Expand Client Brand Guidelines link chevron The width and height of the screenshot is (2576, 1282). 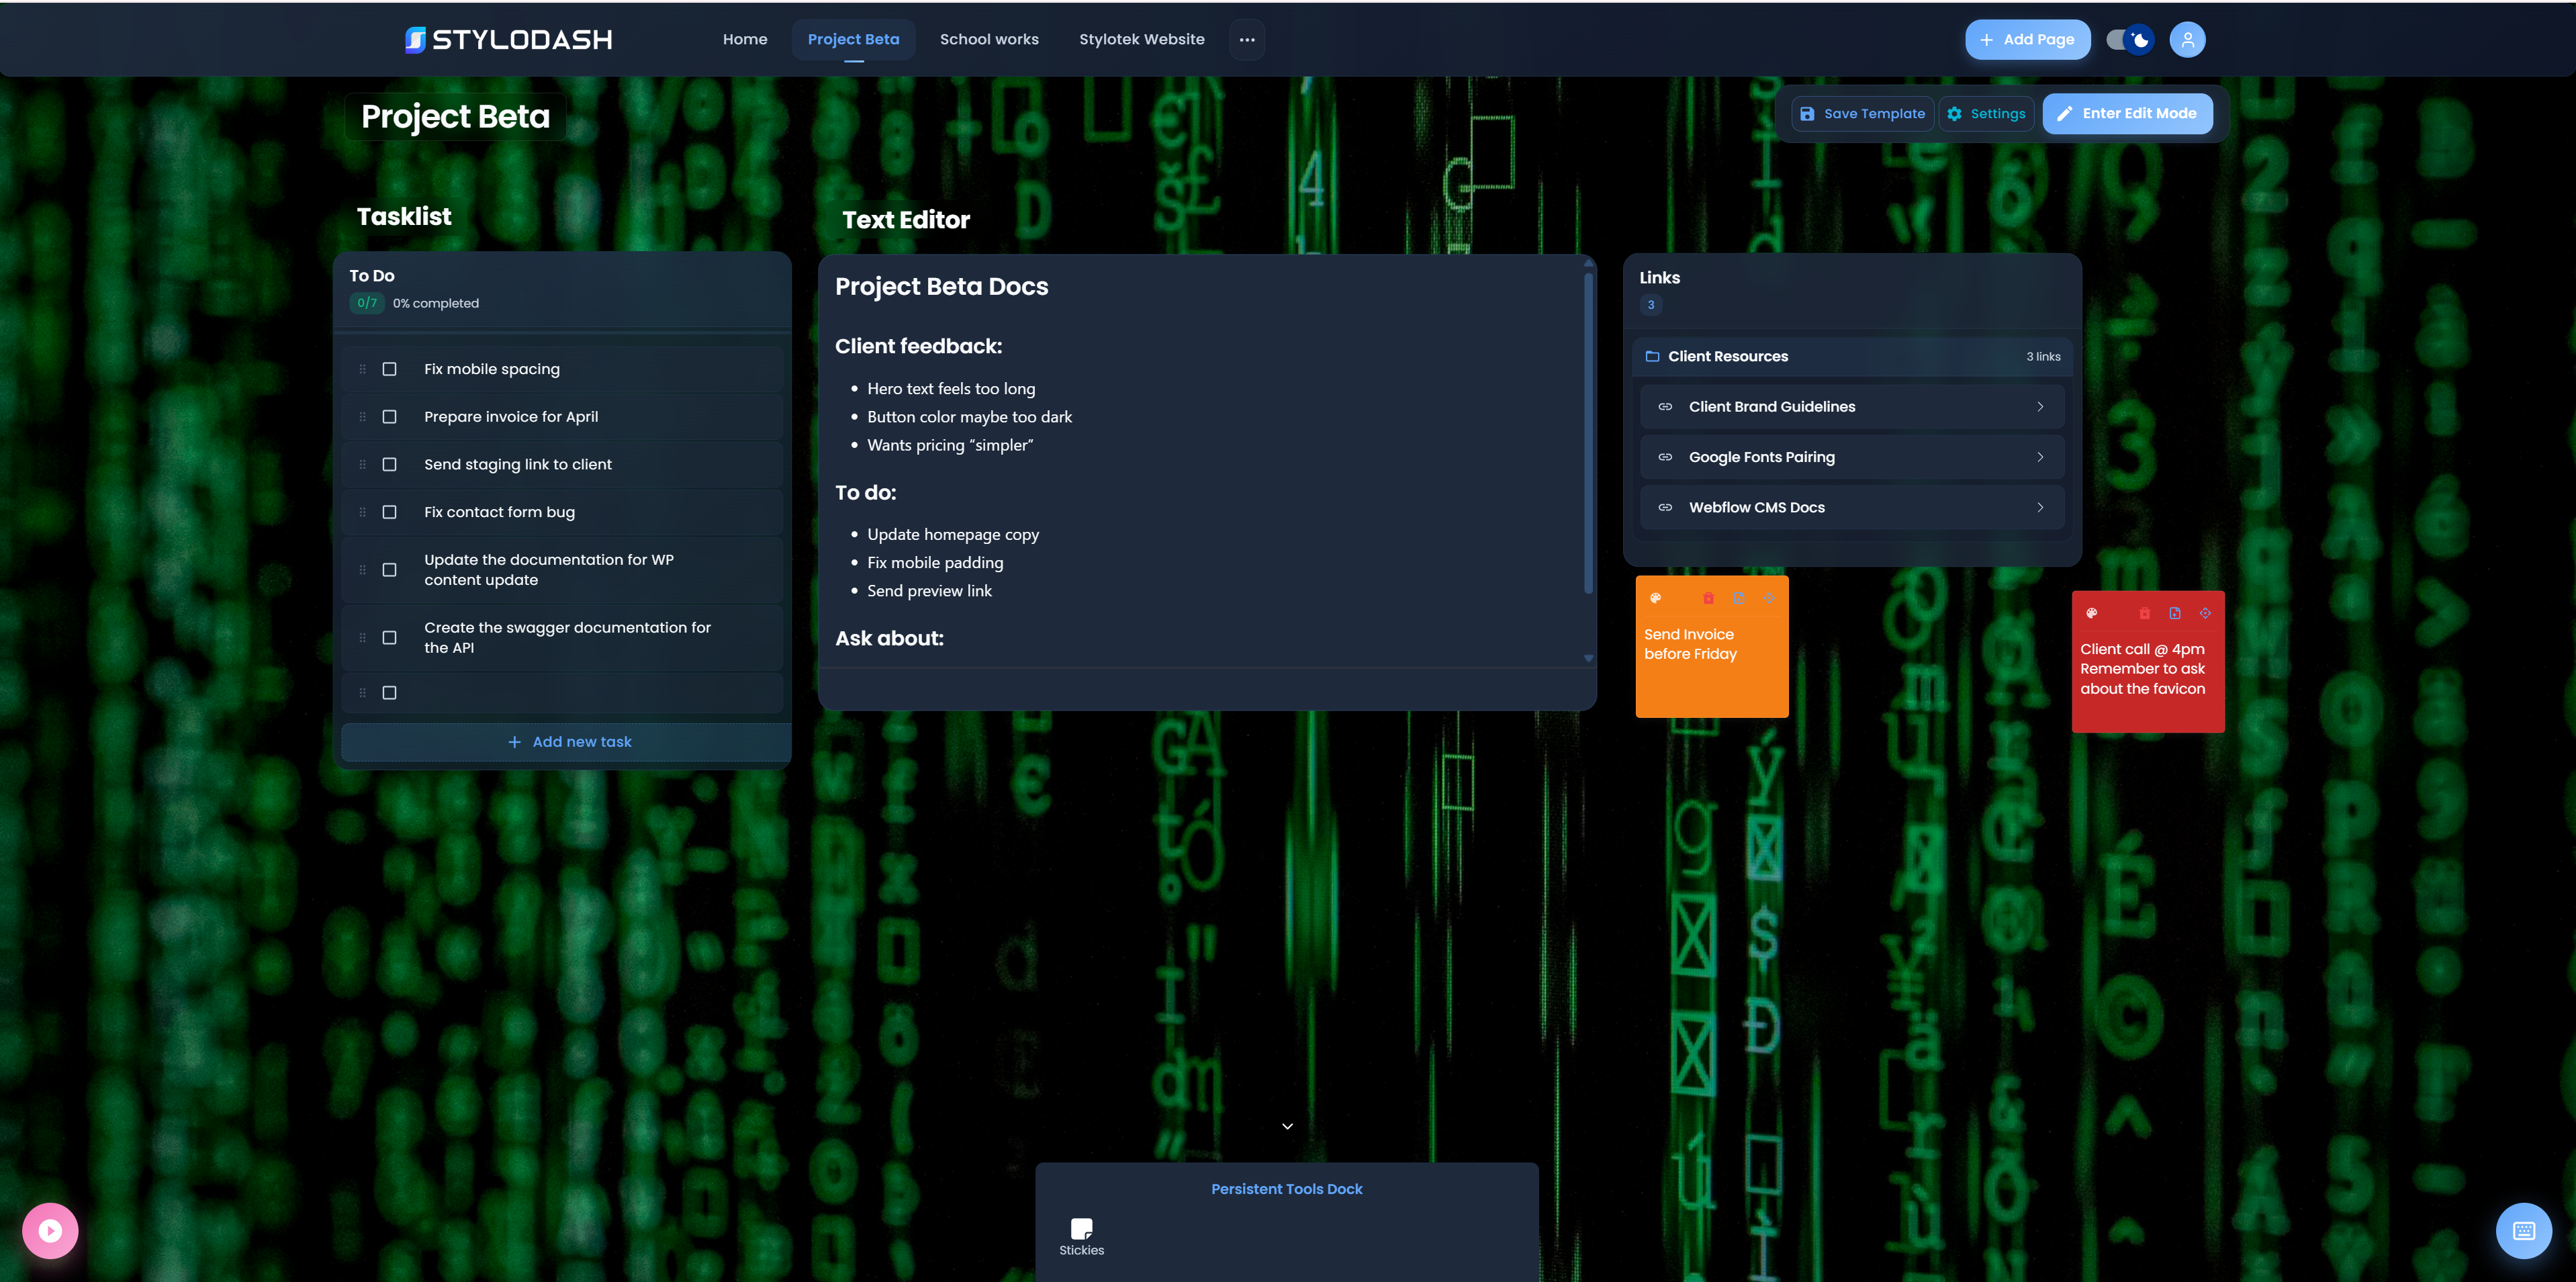pyautogui.click(x=2040, y=407)
